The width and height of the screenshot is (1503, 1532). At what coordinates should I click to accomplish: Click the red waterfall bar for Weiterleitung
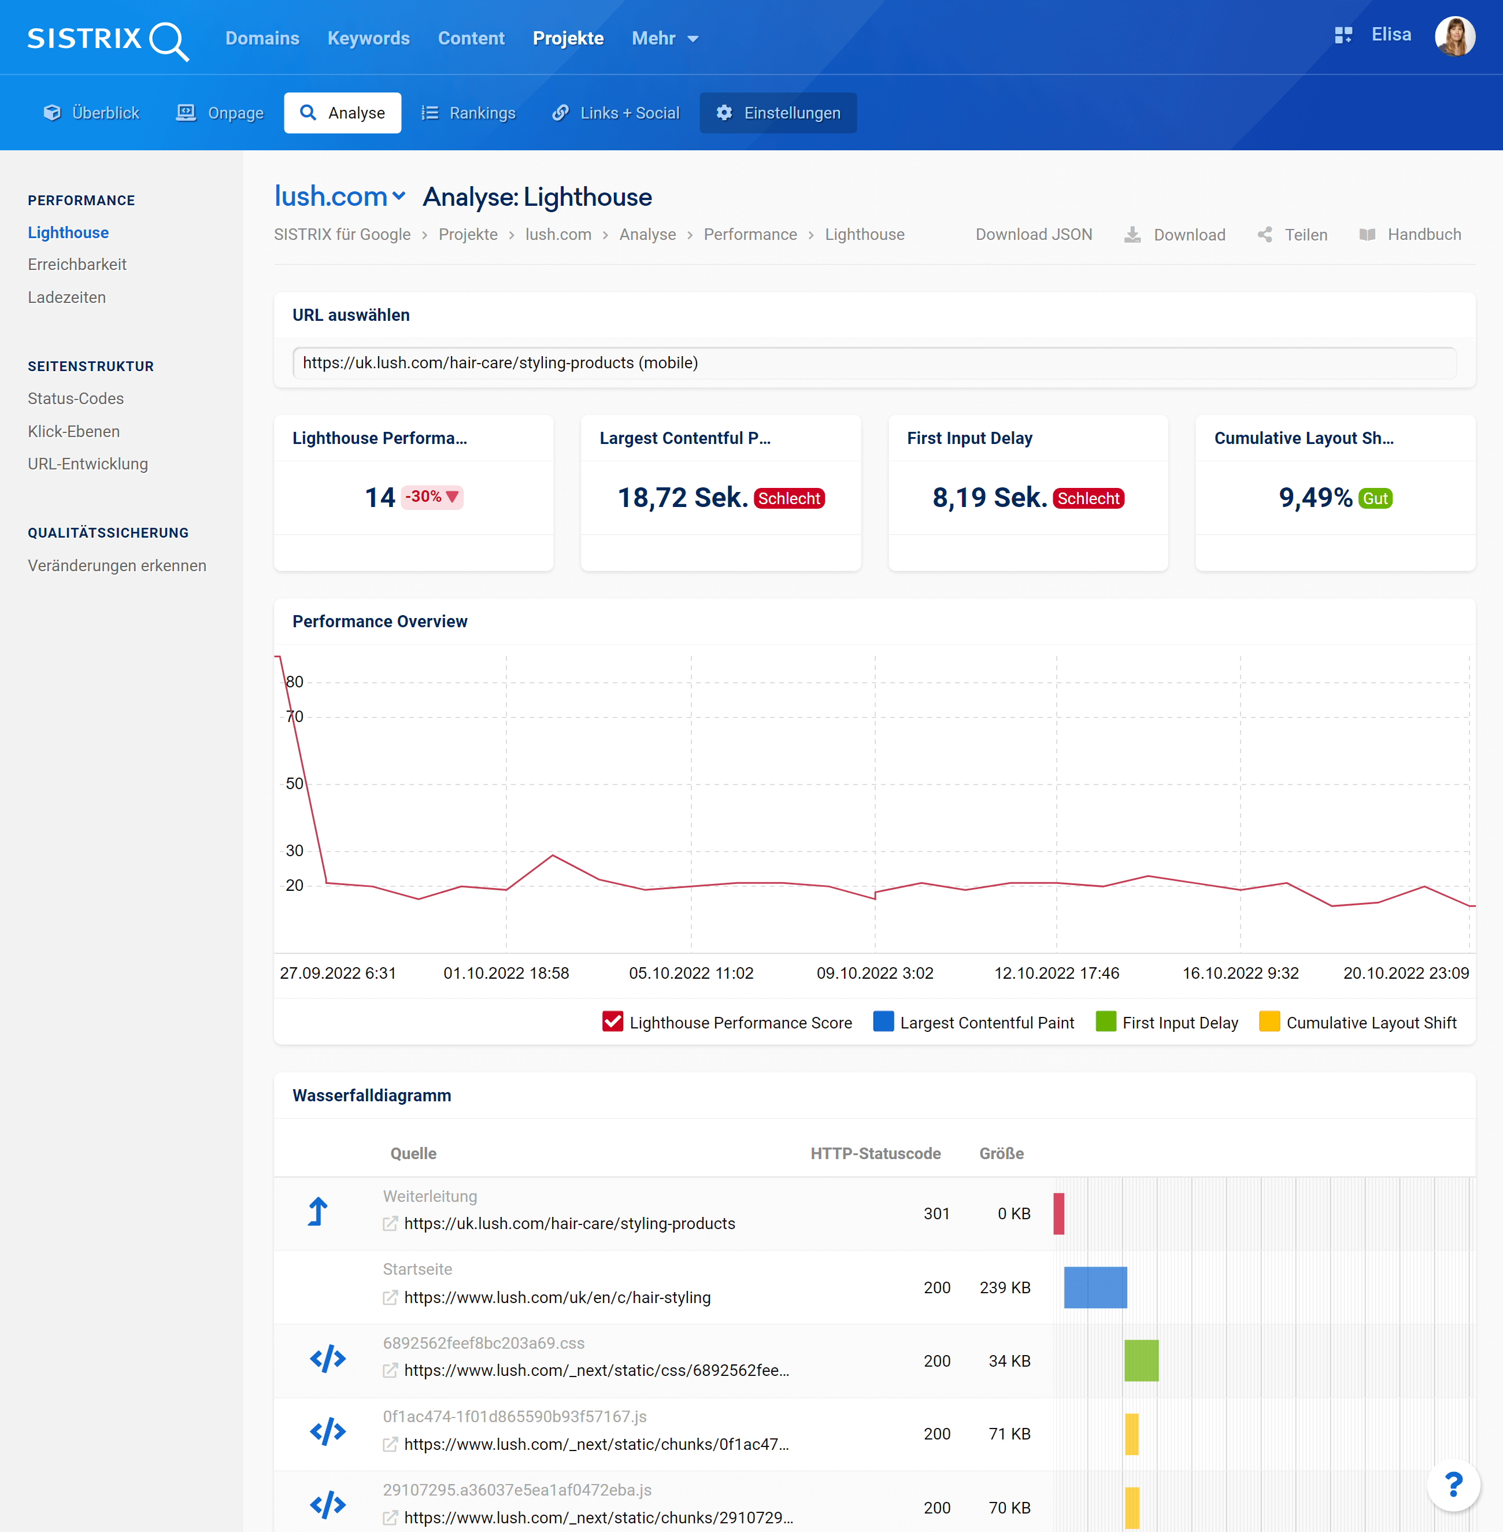[x=1058, y=1214]
